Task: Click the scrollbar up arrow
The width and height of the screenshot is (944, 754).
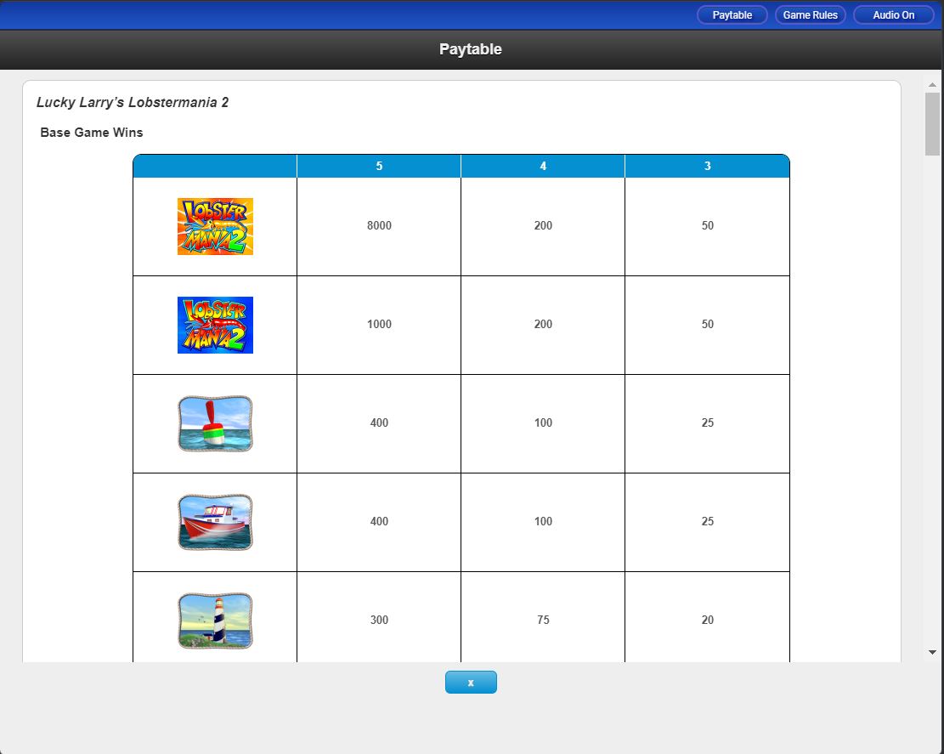Action: [x=932, y=86]
